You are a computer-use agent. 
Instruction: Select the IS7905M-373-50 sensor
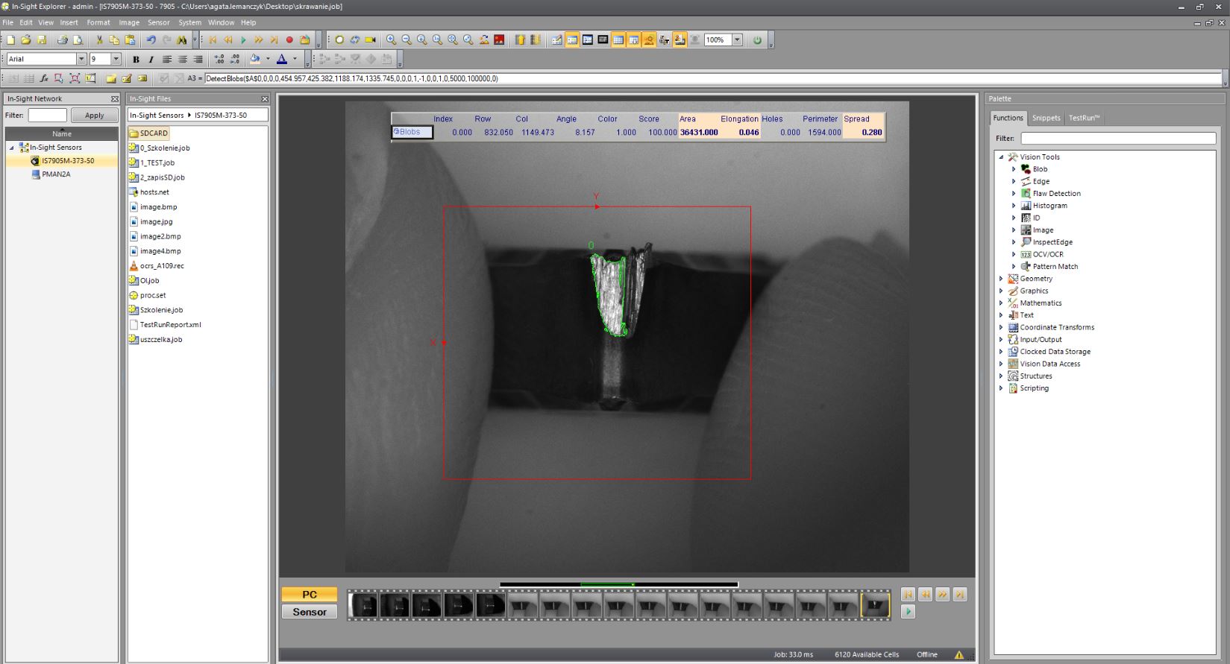(67, 161)
